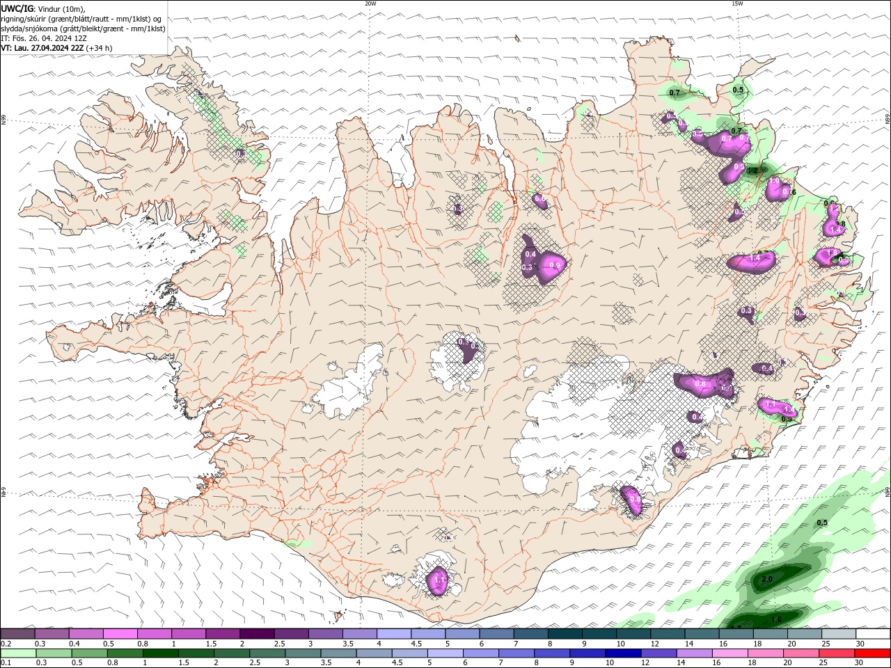Click the darkest green 1 swatch in the lower legend
891x668 pixels.
[x=160, y=653]
